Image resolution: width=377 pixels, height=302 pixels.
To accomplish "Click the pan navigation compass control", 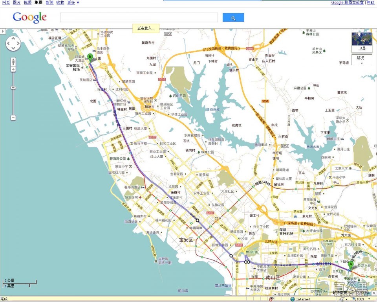I will click(13, 43).
